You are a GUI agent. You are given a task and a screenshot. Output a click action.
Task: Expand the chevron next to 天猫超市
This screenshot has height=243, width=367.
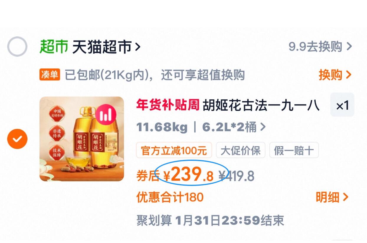[137, 47]
